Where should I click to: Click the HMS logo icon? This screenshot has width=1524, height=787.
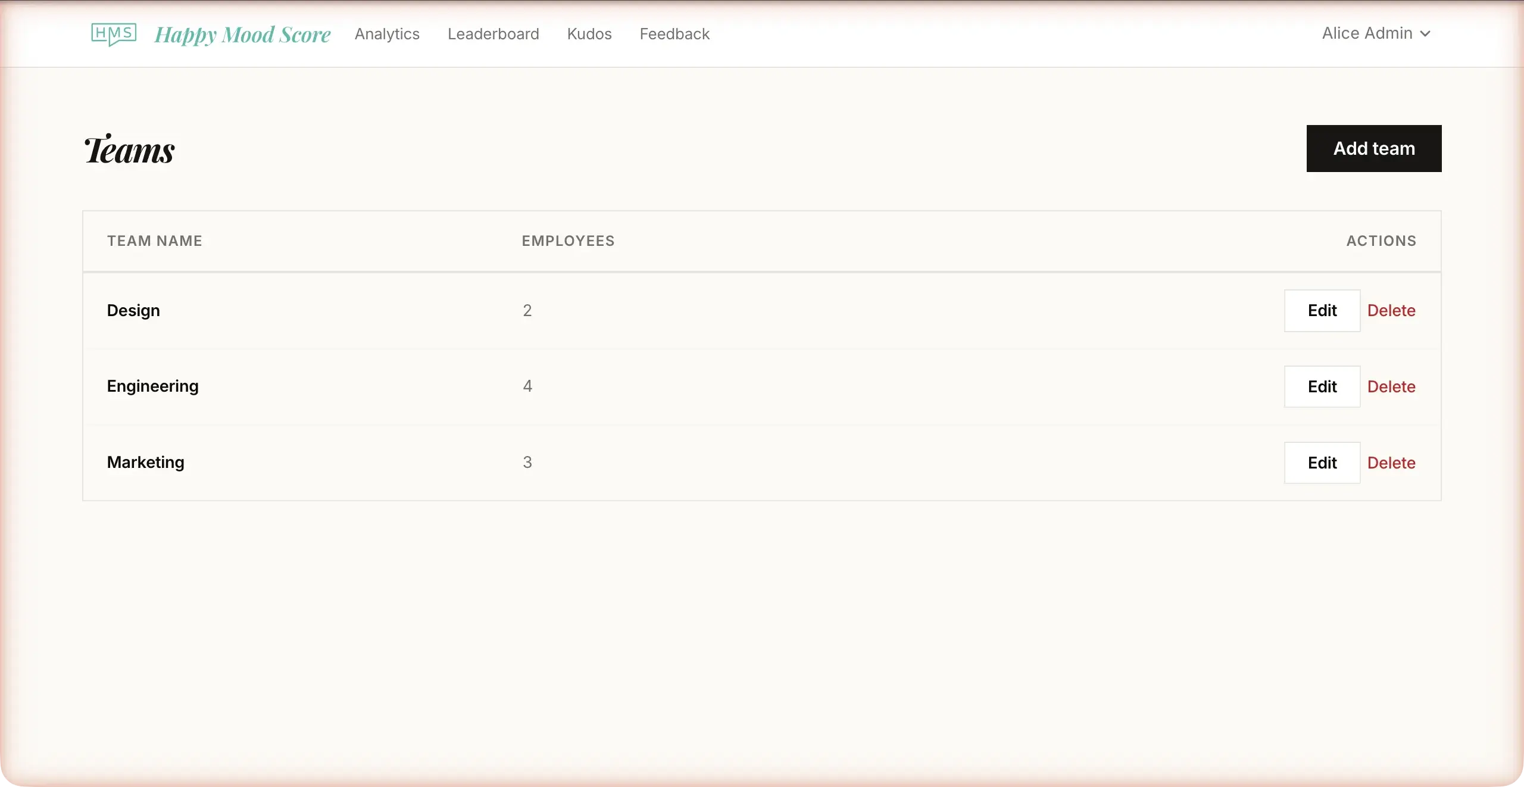(113, 34)
